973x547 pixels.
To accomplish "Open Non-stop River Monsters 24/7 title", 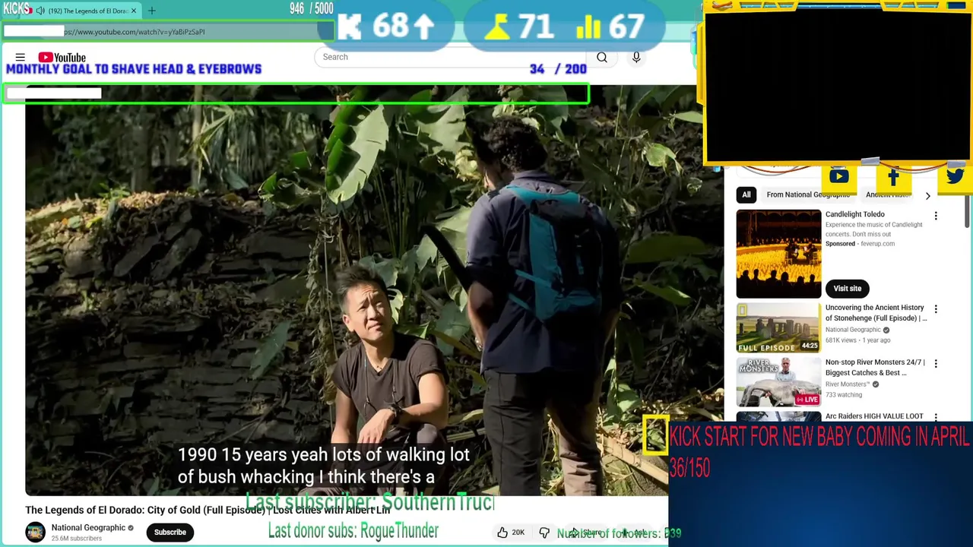I will pyautogui.click(x=875, y=368).
